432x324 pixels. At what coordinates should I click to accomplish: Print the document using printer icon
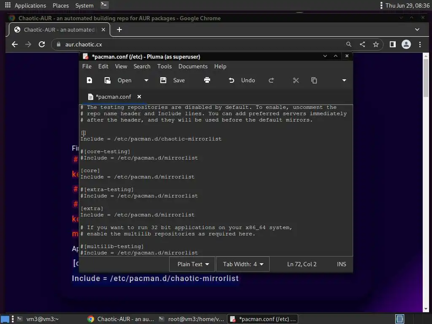[x=207, y=80]
